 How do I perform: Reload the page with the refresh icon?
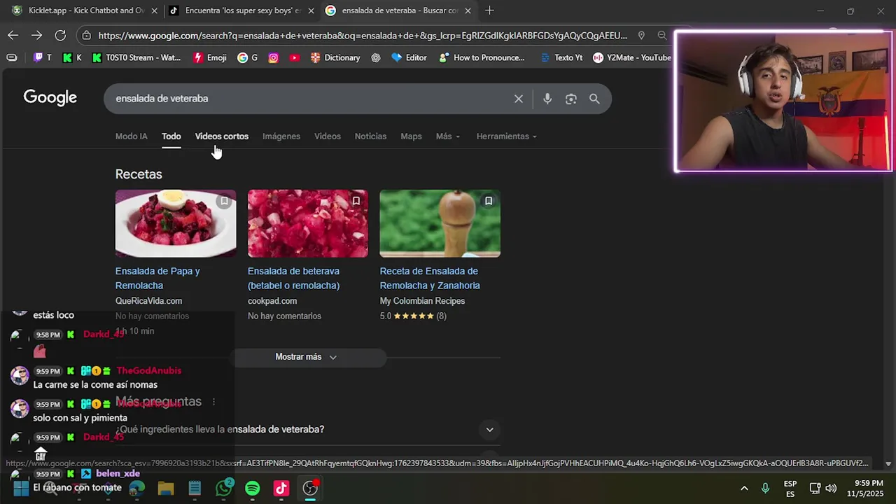[x=60, y=35]
